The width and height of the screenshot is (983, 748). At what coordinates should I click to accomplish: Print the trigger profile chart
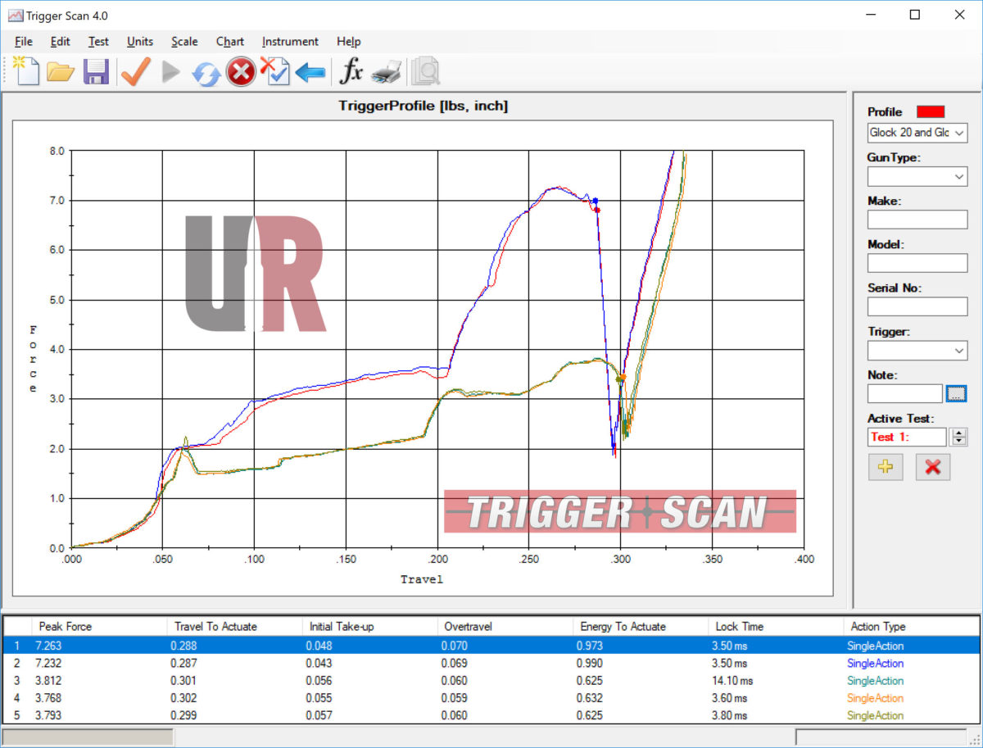(385, 72)
